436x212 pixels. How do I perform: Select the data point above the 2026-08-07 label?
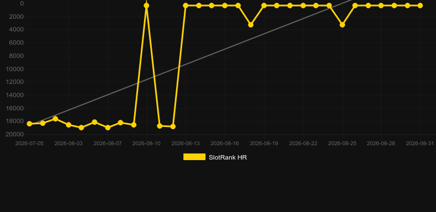[108, 128]
